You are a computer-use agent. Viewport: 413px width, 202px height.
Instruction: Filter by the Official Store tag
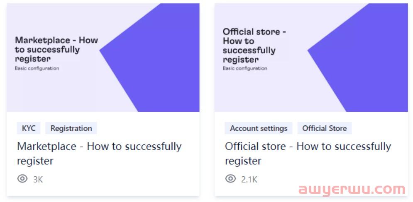point(325,128)
